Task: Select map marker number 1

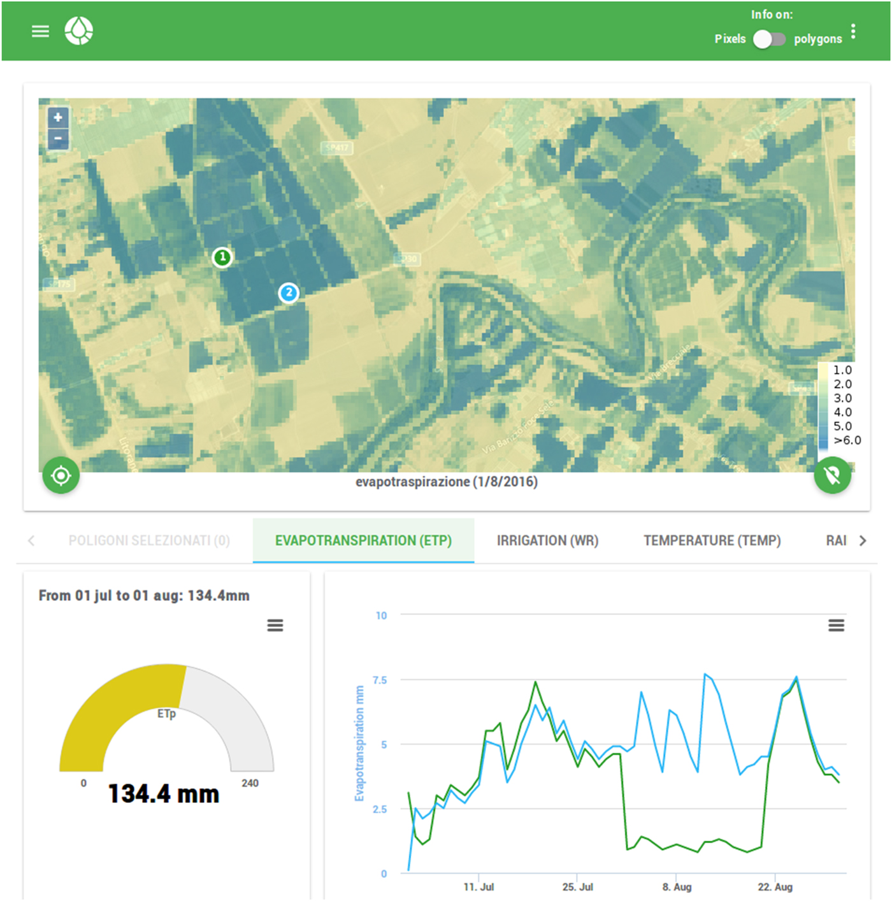Action: click(x=222, y=257)
